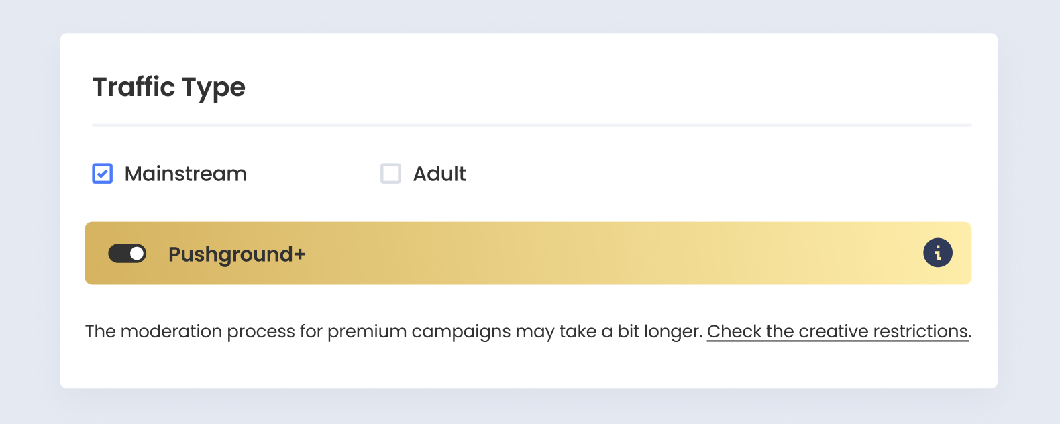Click empty space right of the Adult option
The width and height of the screenshot is (1060, 424).
pos(718,174)
